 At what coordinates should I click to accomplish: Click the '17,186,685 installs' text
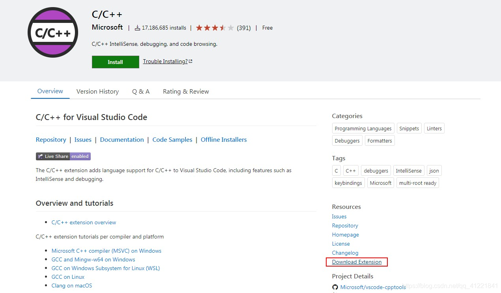click(164, 28)
